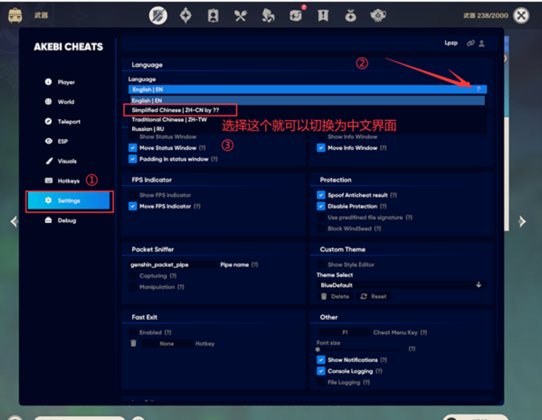Viewport: 542px width, 420px height.
Task: Open the precious items category icon
Action: 350,15
